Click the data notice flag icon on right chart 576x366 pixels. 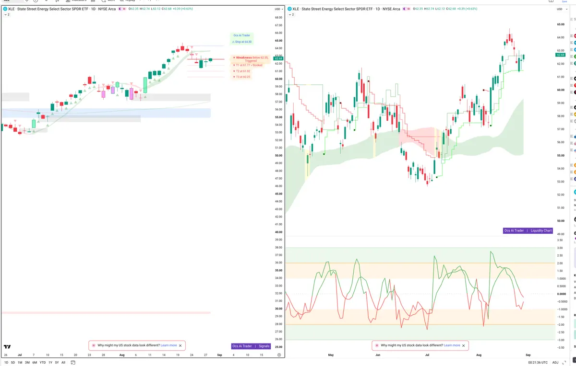377,345
